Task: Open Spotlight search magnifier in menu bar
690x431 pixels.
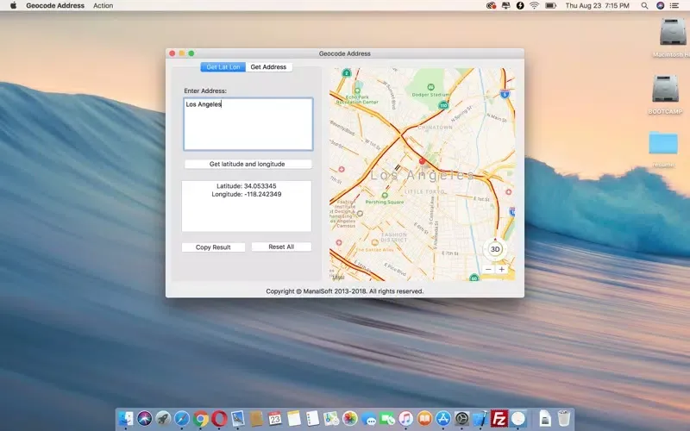Action: coord(644,5)
